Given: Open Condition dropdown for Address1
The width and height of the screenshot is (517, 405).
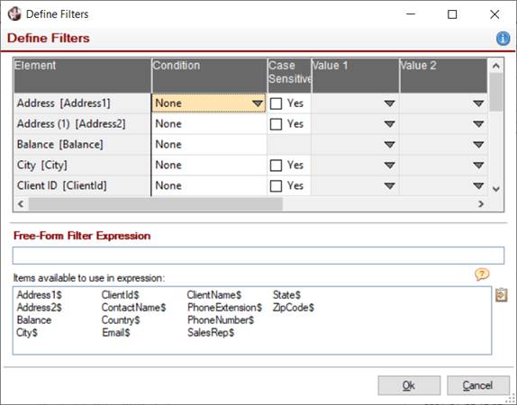Looking at the screenshot, I should [x=258, y=103].
